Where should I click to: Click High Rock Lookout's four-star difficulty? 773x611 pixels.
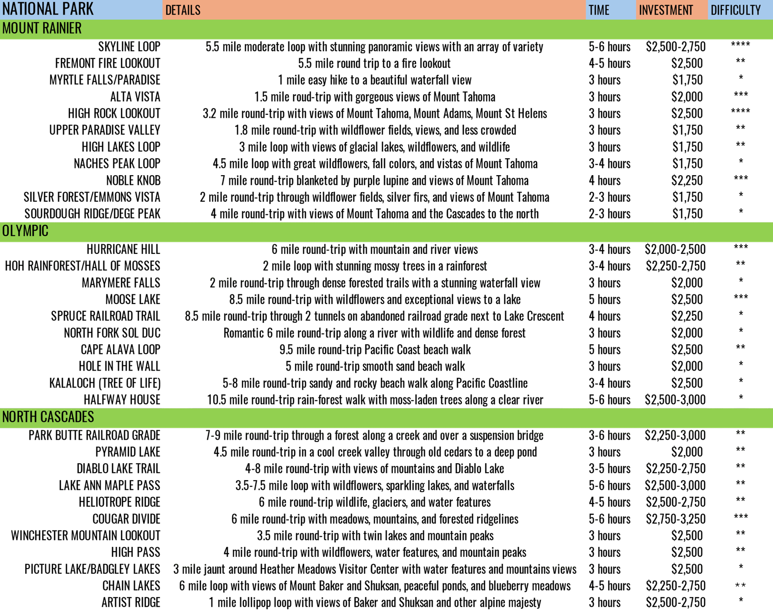[741, 112]
